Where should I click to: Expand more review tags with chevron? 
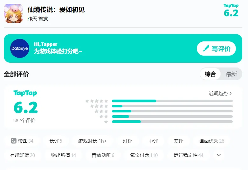218,155
